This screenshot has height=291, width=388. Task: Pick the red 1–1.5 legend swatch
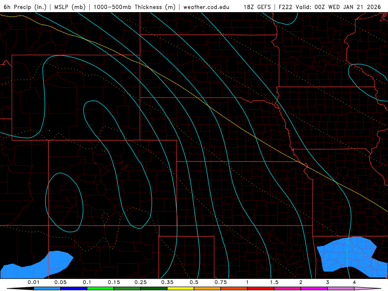point(261,289)
